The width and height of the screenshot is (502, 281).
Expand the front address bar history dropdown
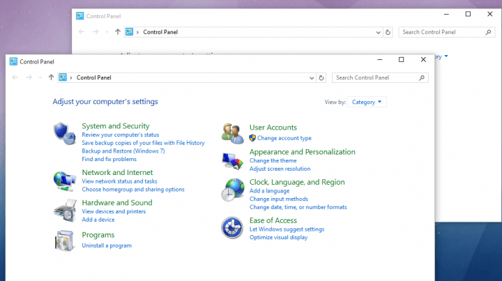coord(312,78)
